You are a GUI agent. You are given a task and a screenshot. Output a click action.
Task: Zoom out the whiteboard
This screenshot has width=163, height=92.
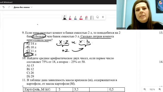tap(145, 89)
